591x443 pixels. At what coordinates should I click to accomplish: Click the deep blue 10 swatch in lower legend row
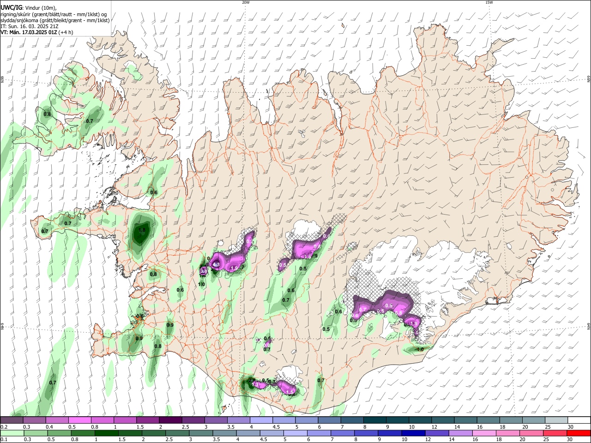(x=414, y=433)
